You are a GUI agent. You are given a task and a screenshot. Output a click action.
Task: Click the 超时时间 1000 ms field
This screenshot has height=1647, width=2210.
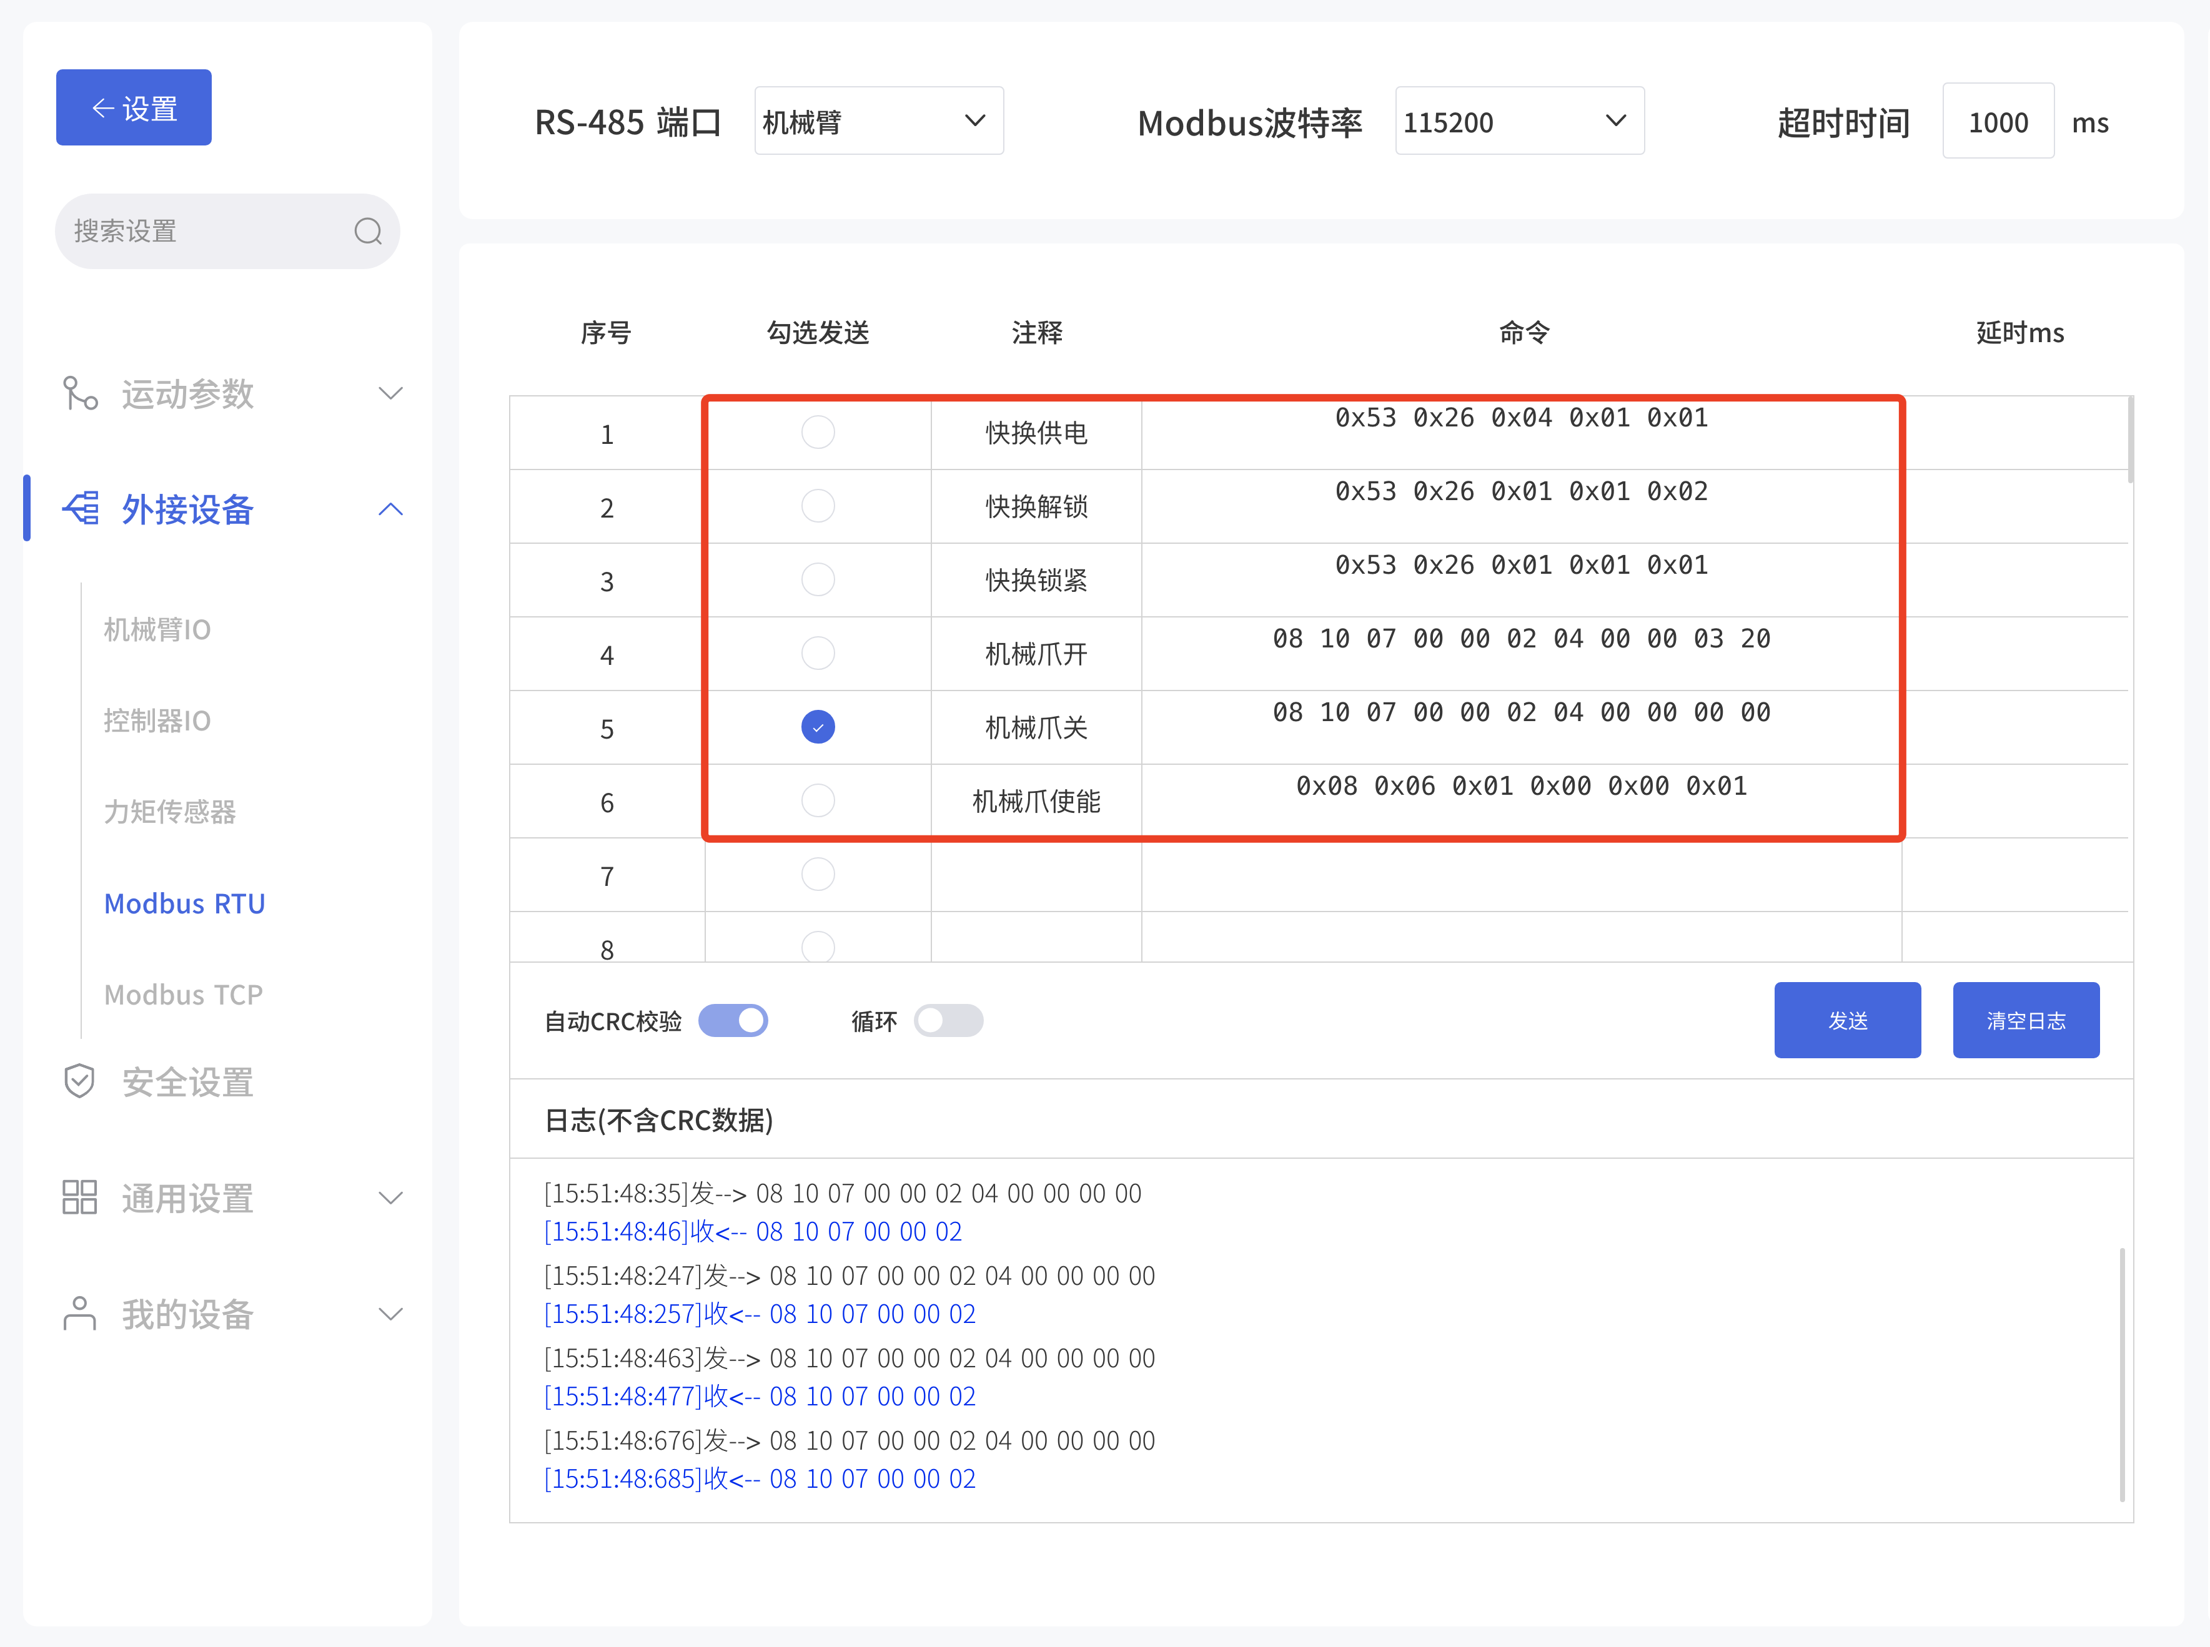coord(1998,122)
